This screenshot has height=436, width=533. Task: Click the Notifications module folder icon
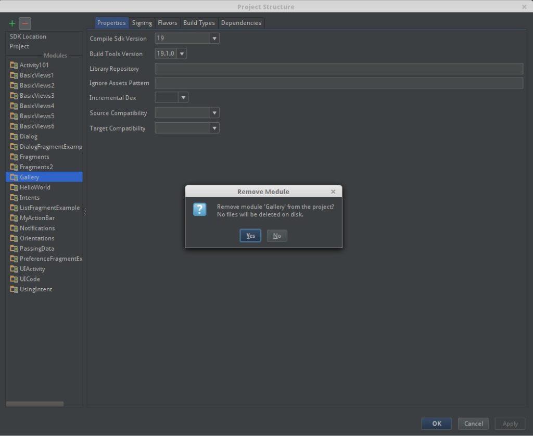tap(14, 228)
